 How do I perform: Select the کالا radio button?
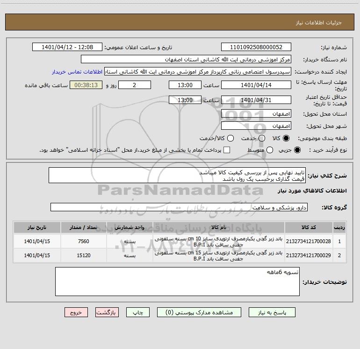coord(286,138)
